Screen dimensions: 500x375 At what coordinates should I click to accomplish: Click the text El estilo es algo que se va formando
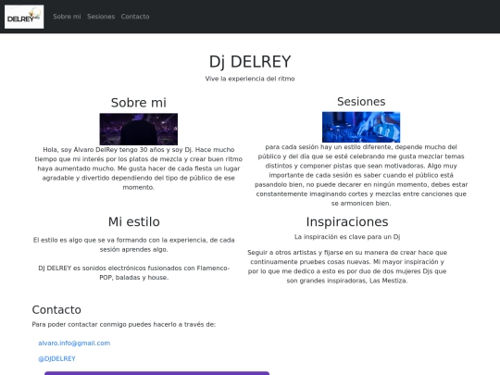point(134,244)
